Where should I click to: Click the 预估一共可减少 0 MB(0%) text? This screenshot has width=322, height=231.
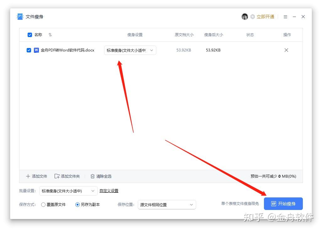click(x=273, y=176)
